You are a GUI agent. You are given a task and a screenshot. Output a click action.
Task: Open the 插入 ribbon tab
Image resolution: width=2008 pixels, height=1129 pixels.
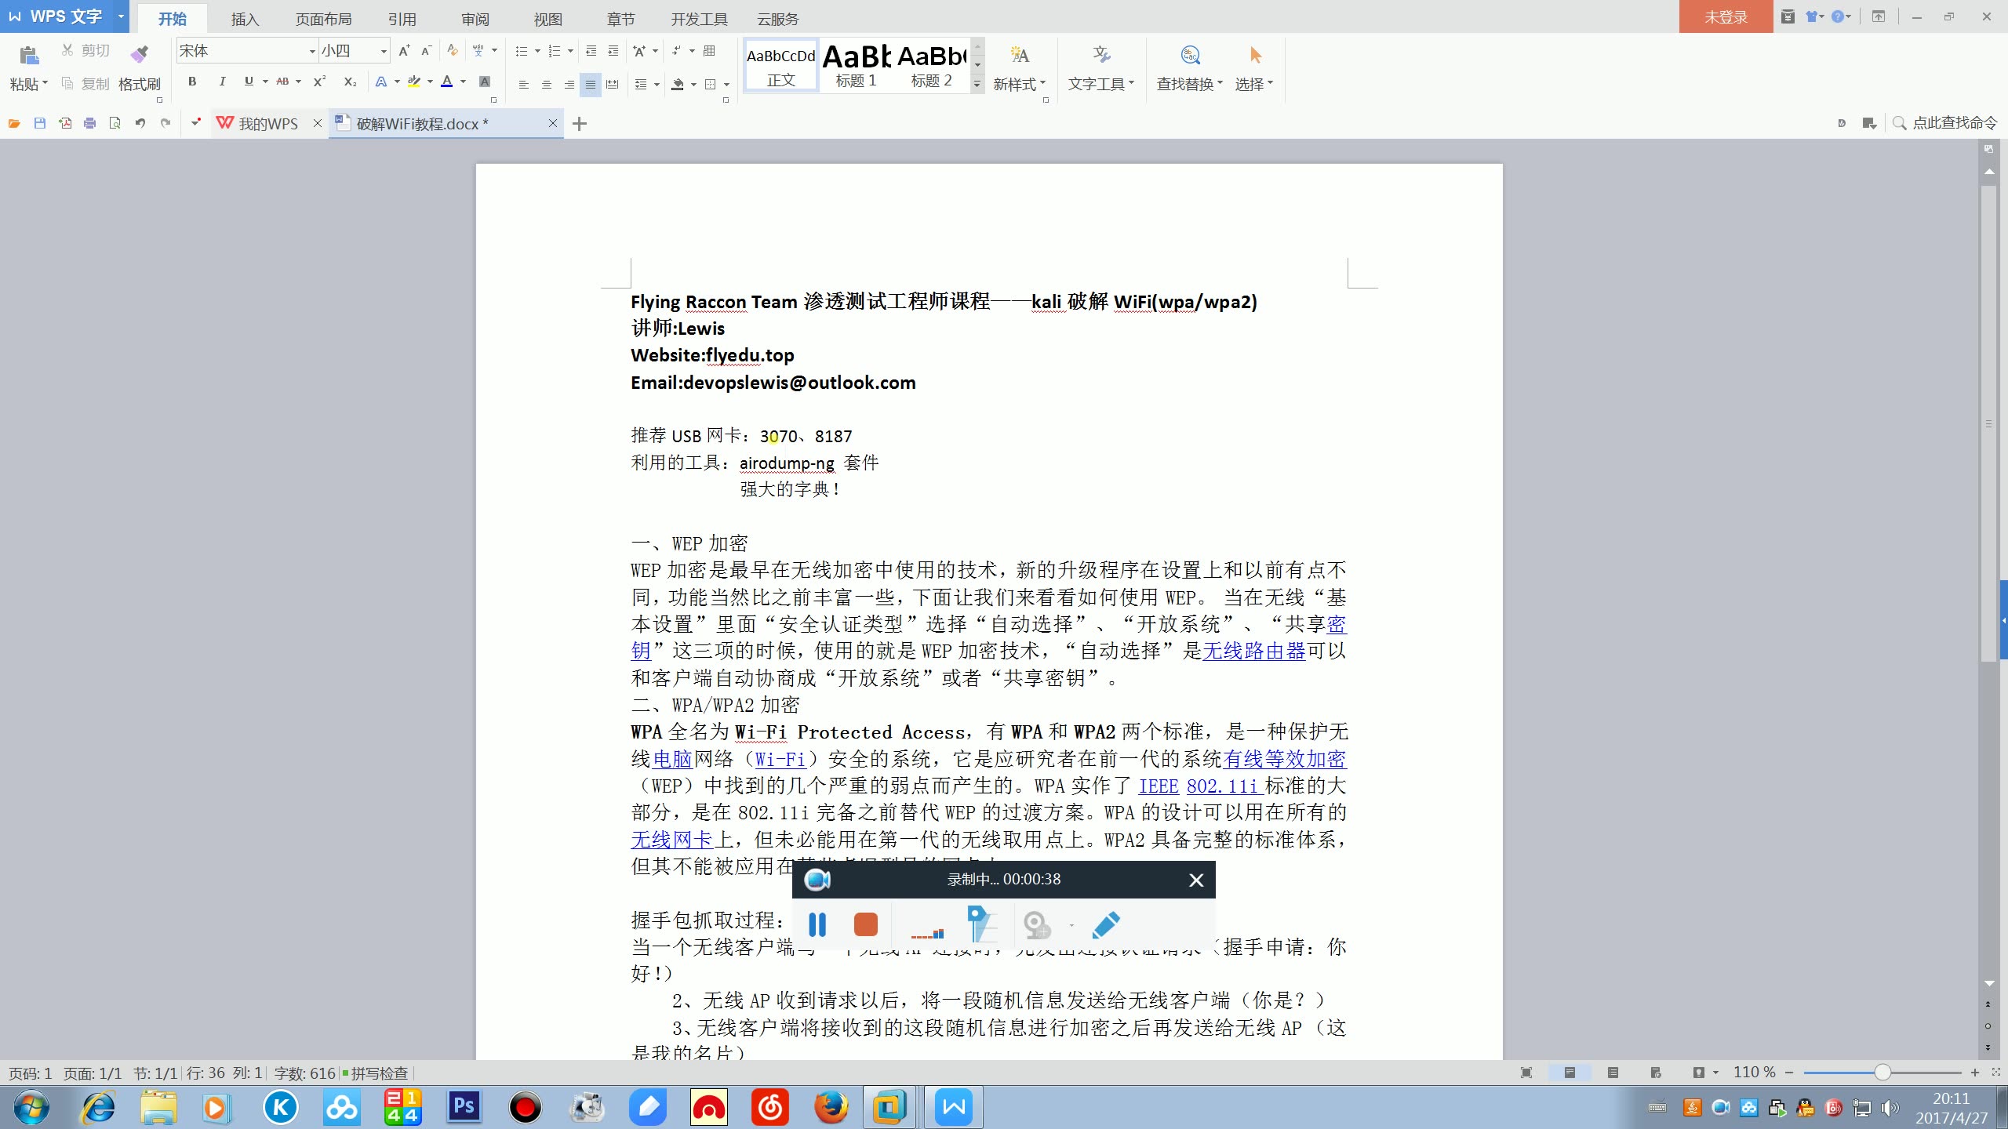pyautogui.click(x=245, y=19)
